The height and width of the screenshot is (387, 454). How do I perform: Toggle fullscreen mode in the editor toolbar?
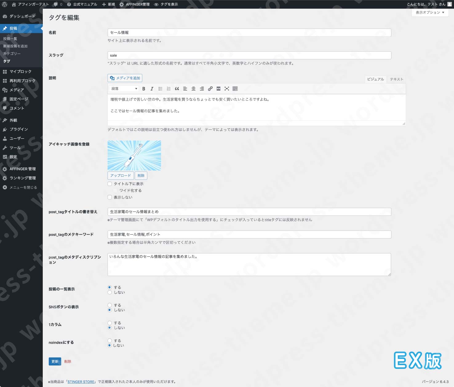tap(227, 89)
